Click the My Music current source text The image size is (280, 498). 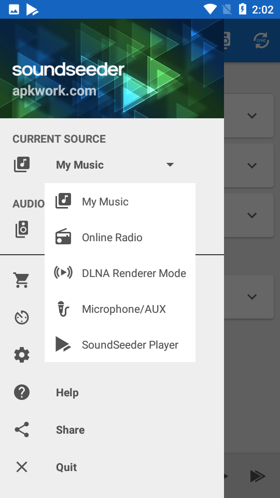pos(80,165)
